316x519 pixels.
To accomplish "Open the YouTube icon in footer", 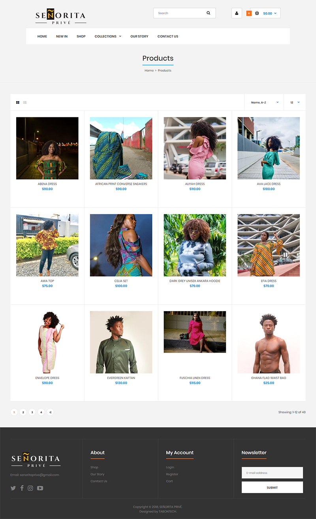I will point(40,488).
